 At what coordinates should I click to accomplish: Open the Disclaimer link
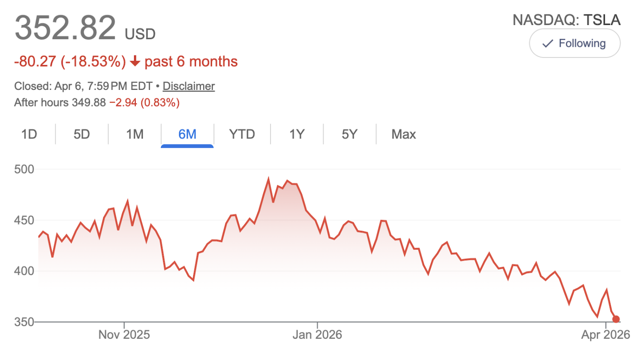pyautogui.click(x=188, y=86)
